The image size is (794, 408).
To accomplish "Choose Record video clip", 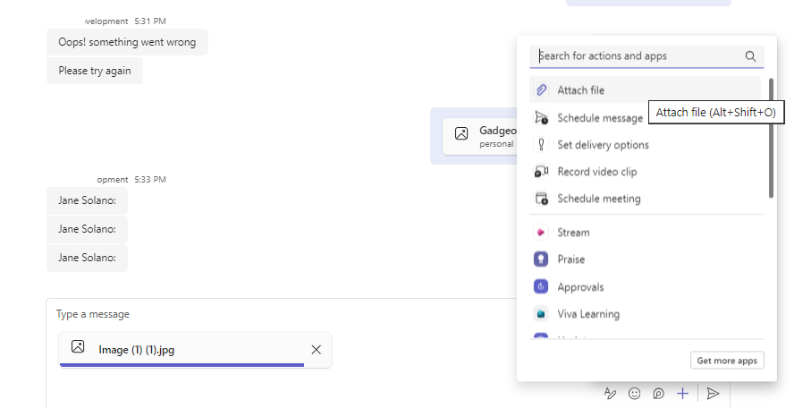I will (646, 172).
